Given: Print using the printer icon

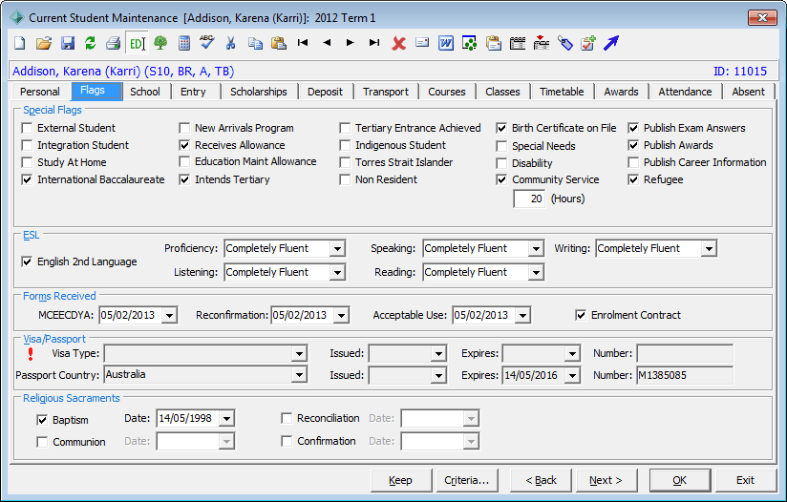Looking at the screenshot, I should coord(114,43).
